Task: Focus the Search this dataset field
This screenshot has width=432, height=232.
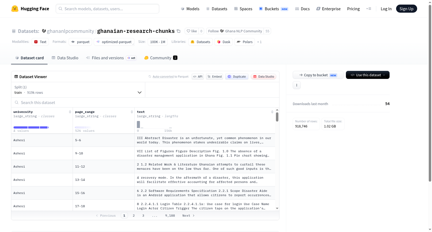Action: click(145, 102)
